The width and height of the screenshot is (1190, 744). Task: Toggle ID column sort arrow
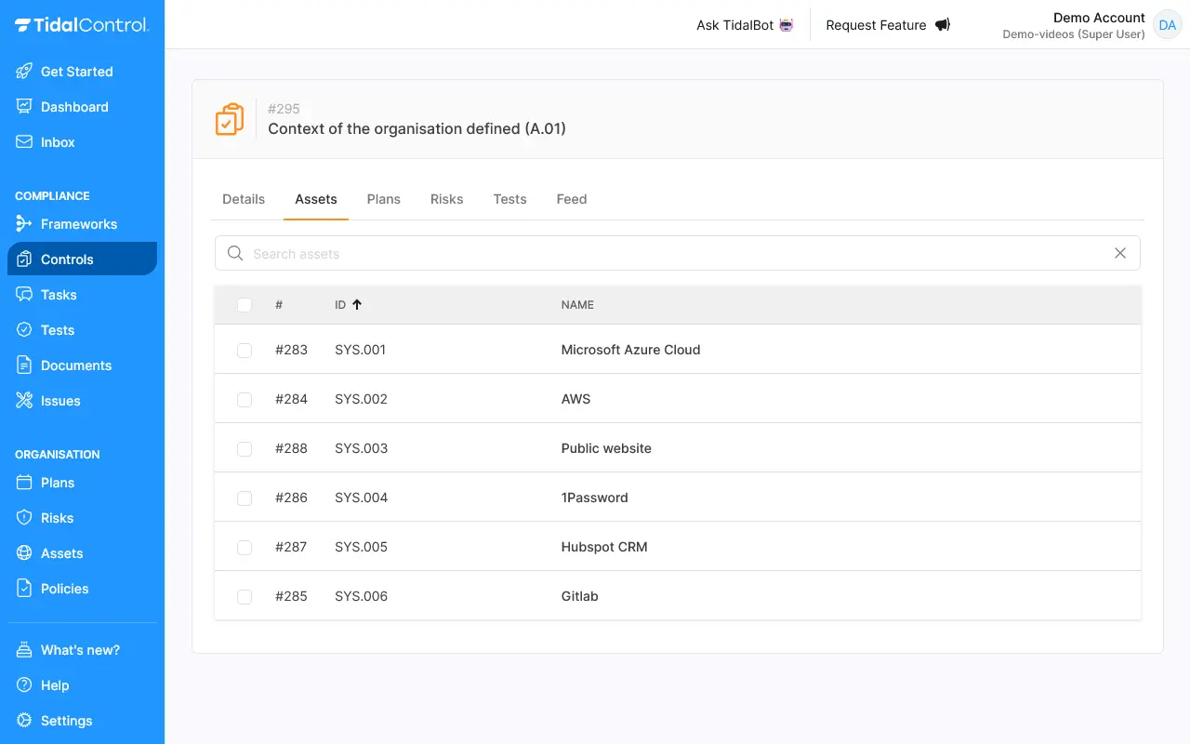[357, 305]
